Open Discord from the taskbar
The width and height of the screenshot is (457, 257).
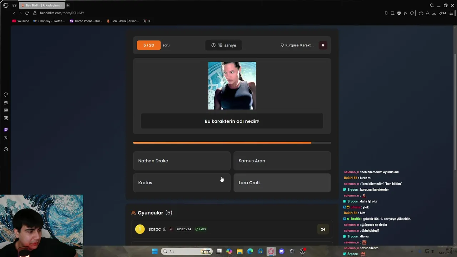(281, 251)
